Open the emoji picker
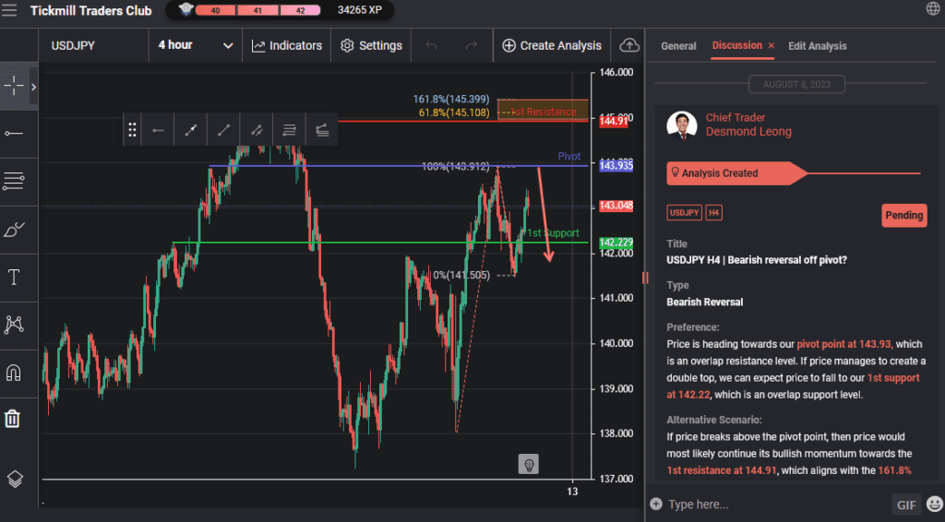 [935, 504]
